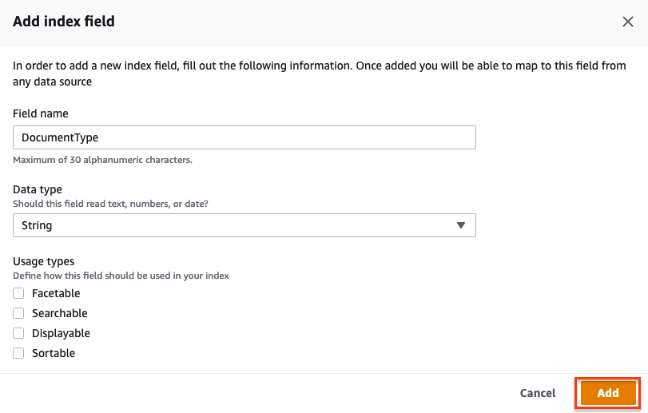Check the Displayable checkbox

[x=18, y=333]
